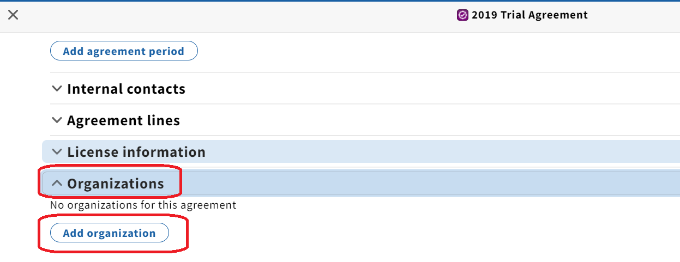This screenshot has height=262, width=680.
Task: Add a new agreement period
Action: 124,51
